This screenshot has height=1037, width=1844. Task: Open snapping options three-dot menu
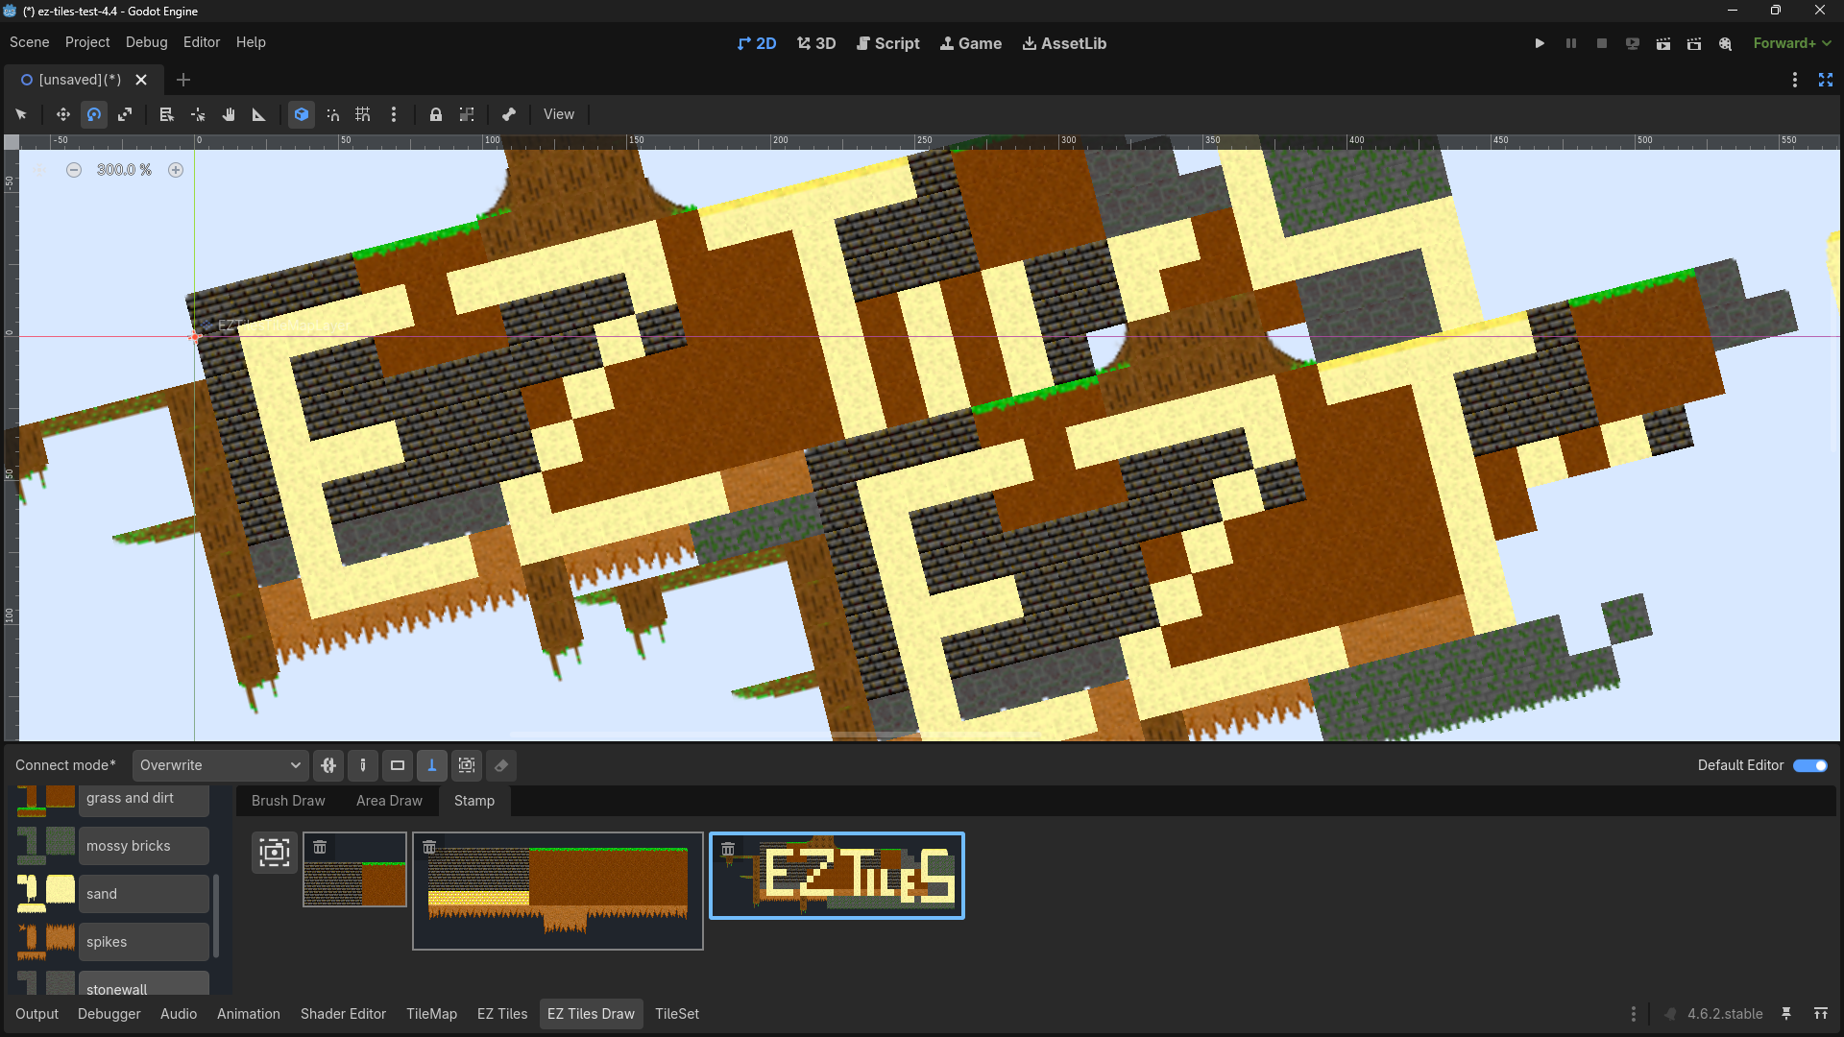pyautogui.click(x=394, y=114)
